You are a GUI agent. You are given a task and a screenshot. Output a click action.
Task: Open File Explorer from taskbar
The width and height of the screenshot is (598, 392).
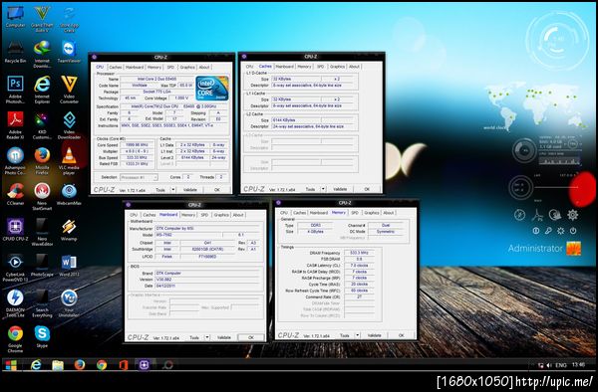coord(58,365)
